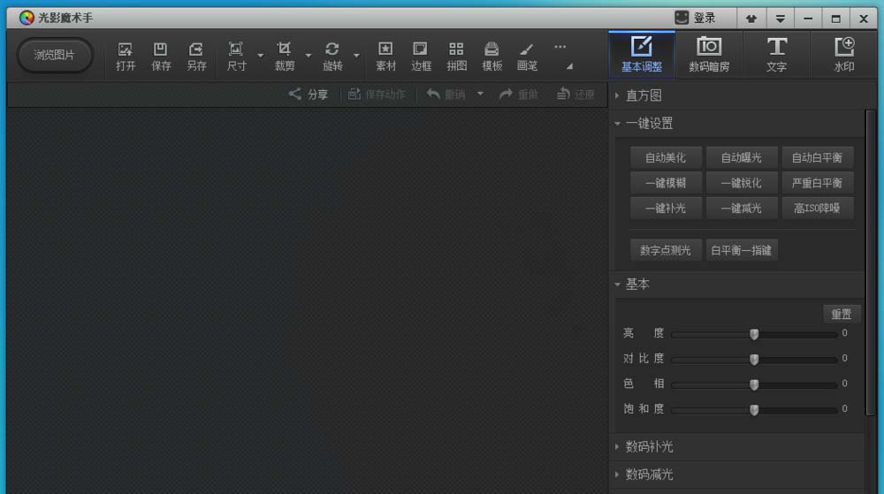Viewport: 884px width, 494px height.
Task: Open the 拼图 collage tool
Action: pyautogui.click(x=456, y=56)
